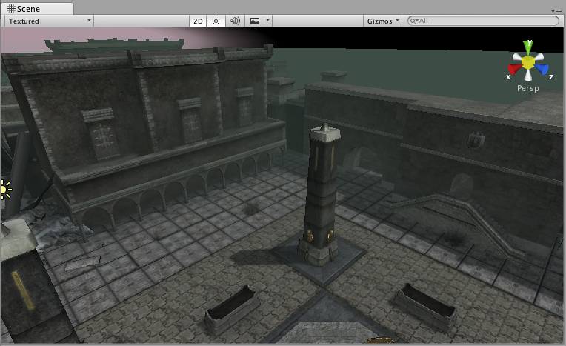Toggle scene audio speaker button
This screenshot has height=346, width=566.
pos(235,21)
